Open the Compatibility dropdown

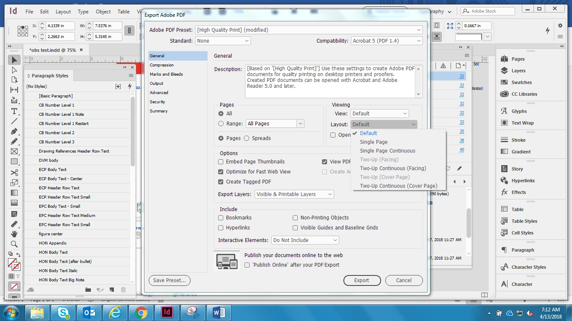pos(386,41)
